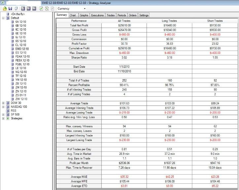Click the 'o' optimize toolbar button
The height and width of the screenshot is (190, 239).
(x=29, y=9)
